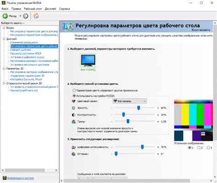This screenshot has width=217, height=183.
Task: Open the Правка menu
Action: 16,9
